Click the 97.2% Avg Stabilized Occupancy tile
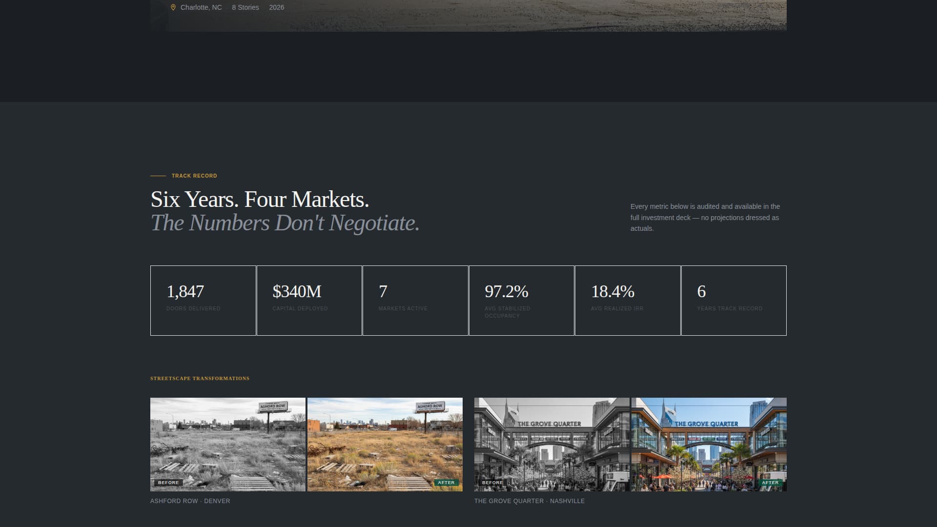 [521, 300]
